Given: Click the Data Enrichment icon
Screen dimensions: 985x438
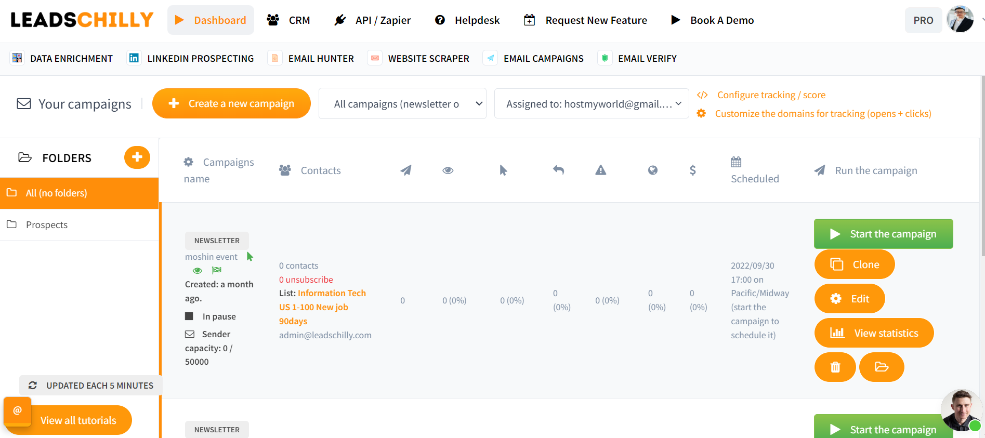Looking at the screenshot, I should pyautogui.click(x=17, y=58).
